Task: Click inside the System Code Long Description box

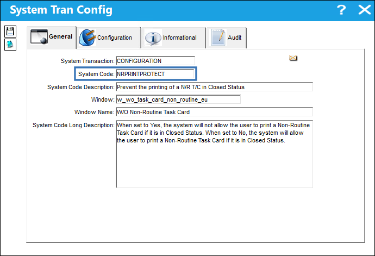Action: (x=214, y=154)
